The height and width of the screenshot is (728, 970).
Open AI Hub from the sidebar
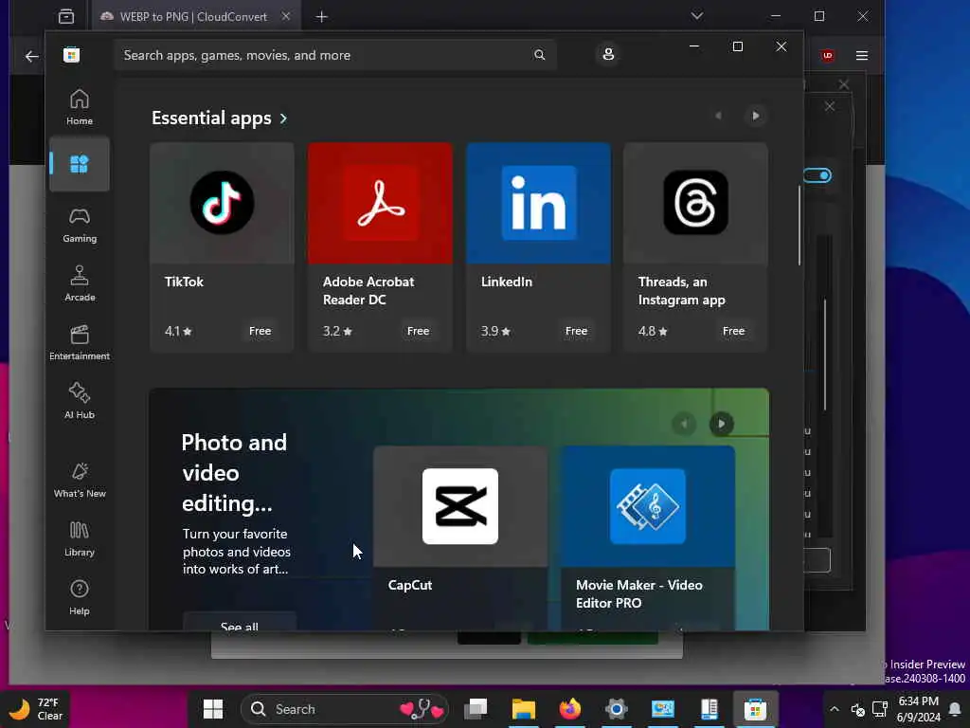click(x=80, y=401)
